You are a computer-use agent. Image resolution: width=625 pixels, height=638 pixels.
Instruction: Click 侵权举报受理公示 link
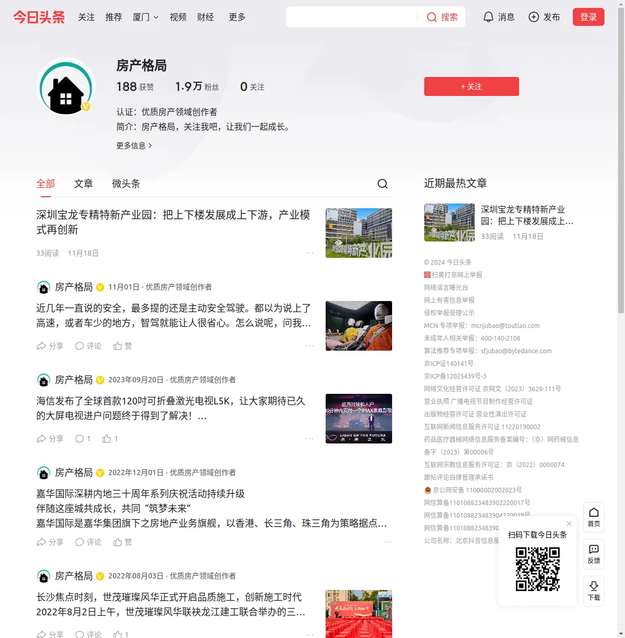pos(450,313)
